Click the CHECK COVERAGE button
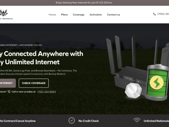The width and height of the screenshot is (169, 127). (x=34, y=83)
